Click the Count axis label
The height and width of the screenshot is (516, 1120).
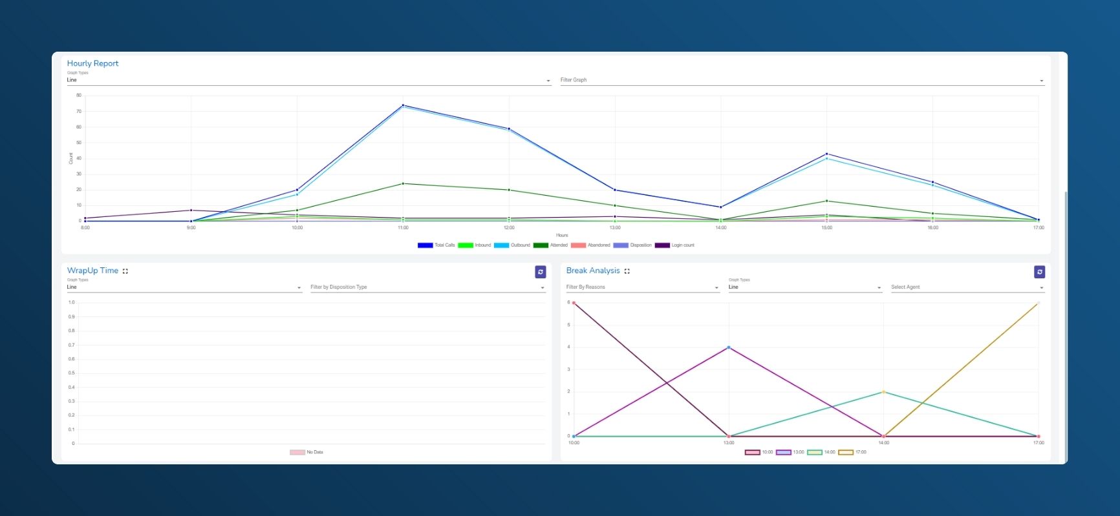[71, 158]
